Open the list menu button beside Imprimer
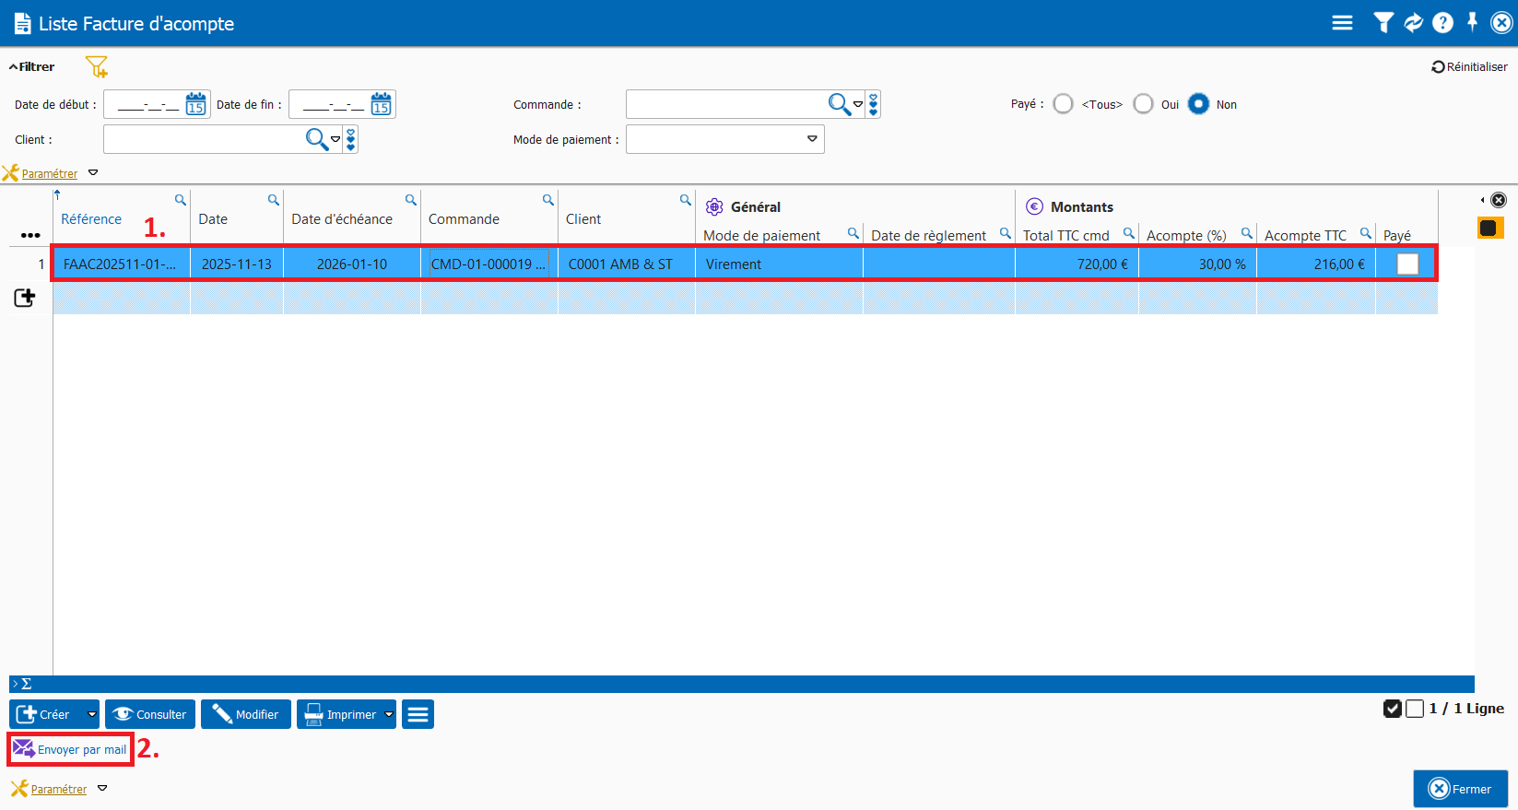Image resolution: width=1518 pixels, height=810 pixels. pos(418,714)
